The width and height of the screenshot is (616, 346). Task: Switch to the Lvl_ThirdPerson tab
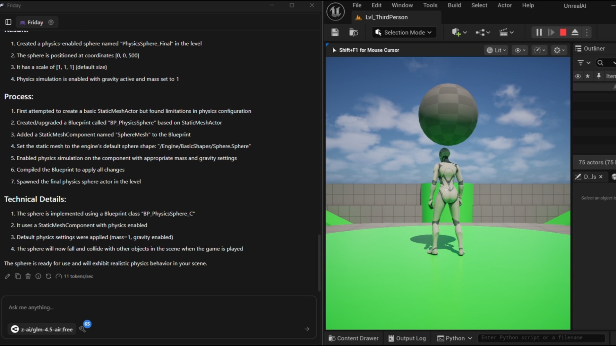pos(386,17)
